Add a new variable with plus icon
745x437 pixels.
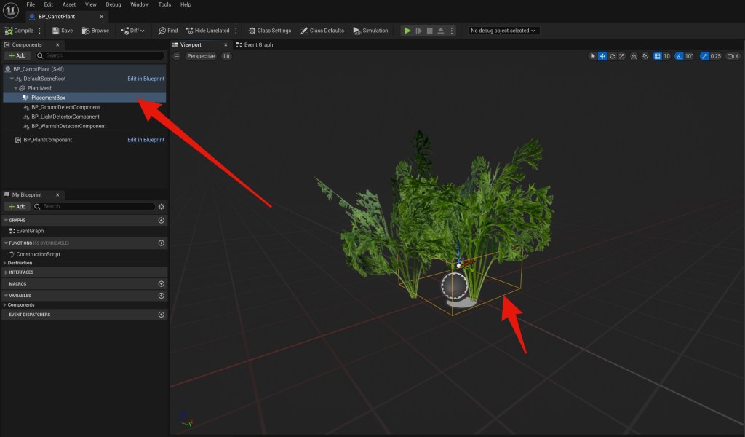[162, 296]
